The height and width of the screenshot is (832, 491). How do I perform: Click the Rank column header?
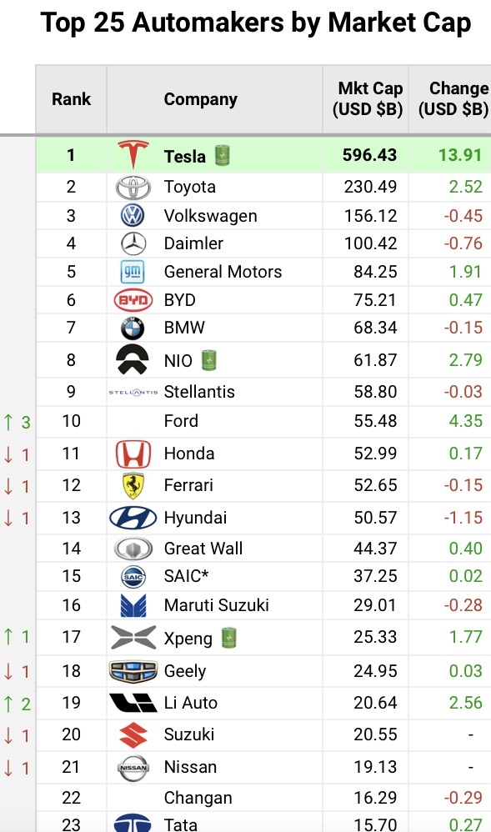(x=71, y=99)
